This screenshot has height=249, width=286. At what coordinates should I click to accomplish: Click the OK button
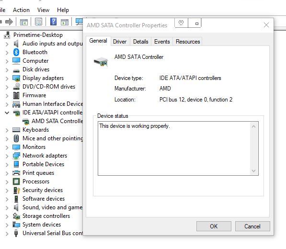coord(214,226)
